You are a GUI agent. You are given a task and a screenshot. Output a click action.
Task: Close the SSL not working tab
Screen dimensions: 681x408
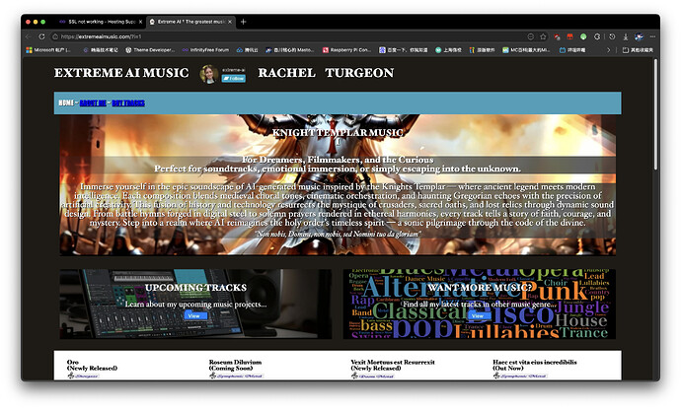[x=140, y=22]
